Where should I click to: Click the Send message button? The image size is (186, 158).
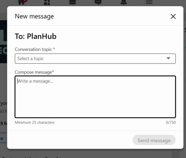[x=154, y=140]
